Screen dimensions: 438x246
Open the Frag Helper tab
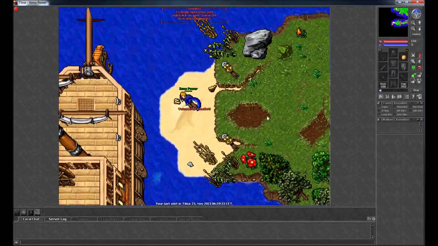coord(110,219)
